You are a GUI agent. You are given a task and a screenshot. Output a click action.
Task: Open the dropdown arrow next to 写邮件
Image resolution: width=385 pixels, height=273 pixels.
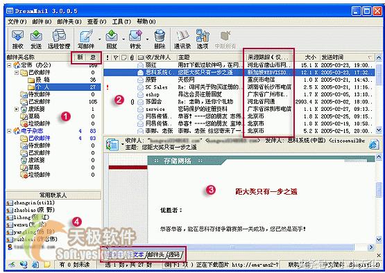(99, 39)
